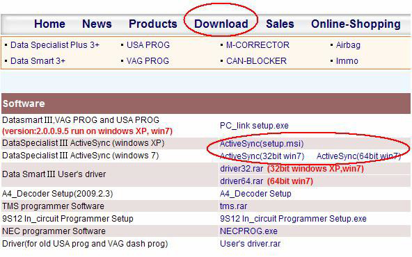Select 'Data Smart III User's driver' text

pyautogui.click(x=54, y=174)
